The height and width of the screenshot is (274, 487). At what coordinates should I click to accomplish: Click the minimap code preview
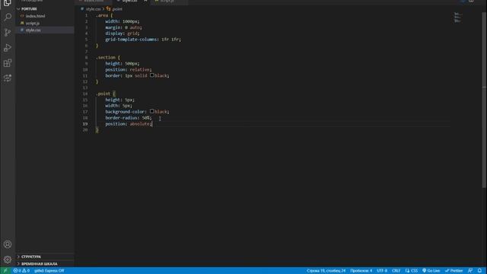tap(457, 18)
